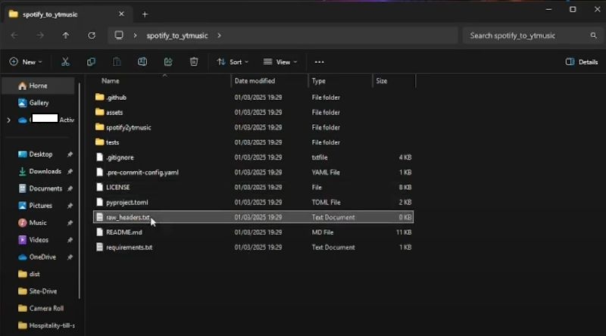Image resolution: width=606 pixels, height=336 pixels.
Task: Click the Delete trash icon
Action: (194, 62)
